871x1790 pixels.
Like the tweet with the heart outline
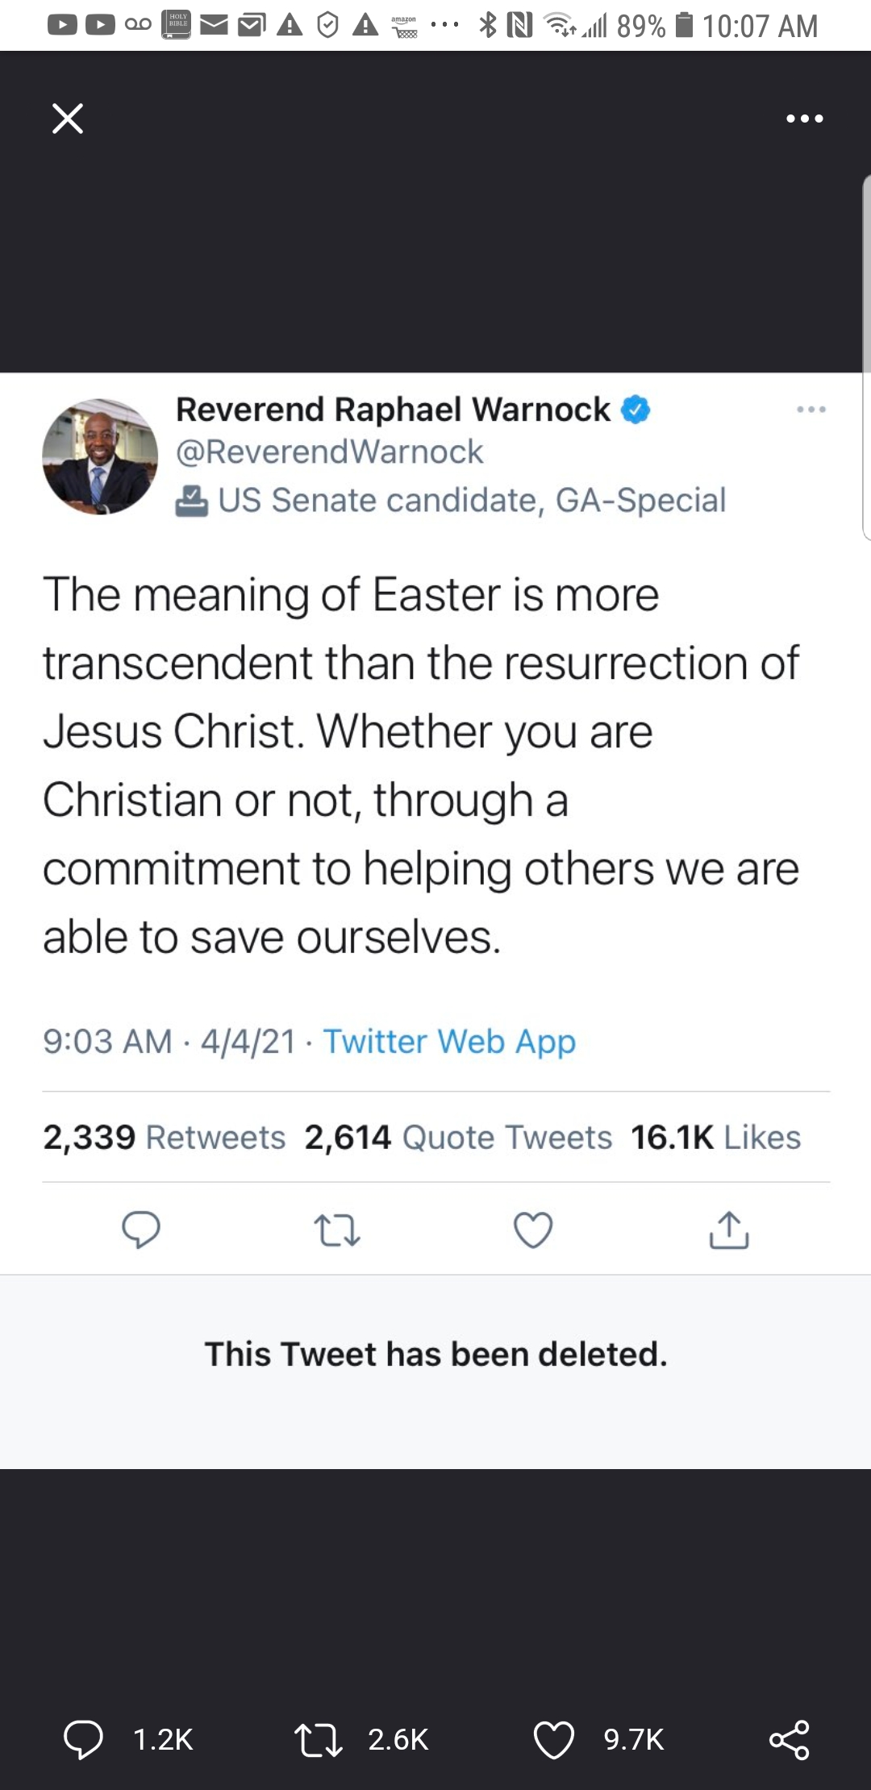(533, 1230)
